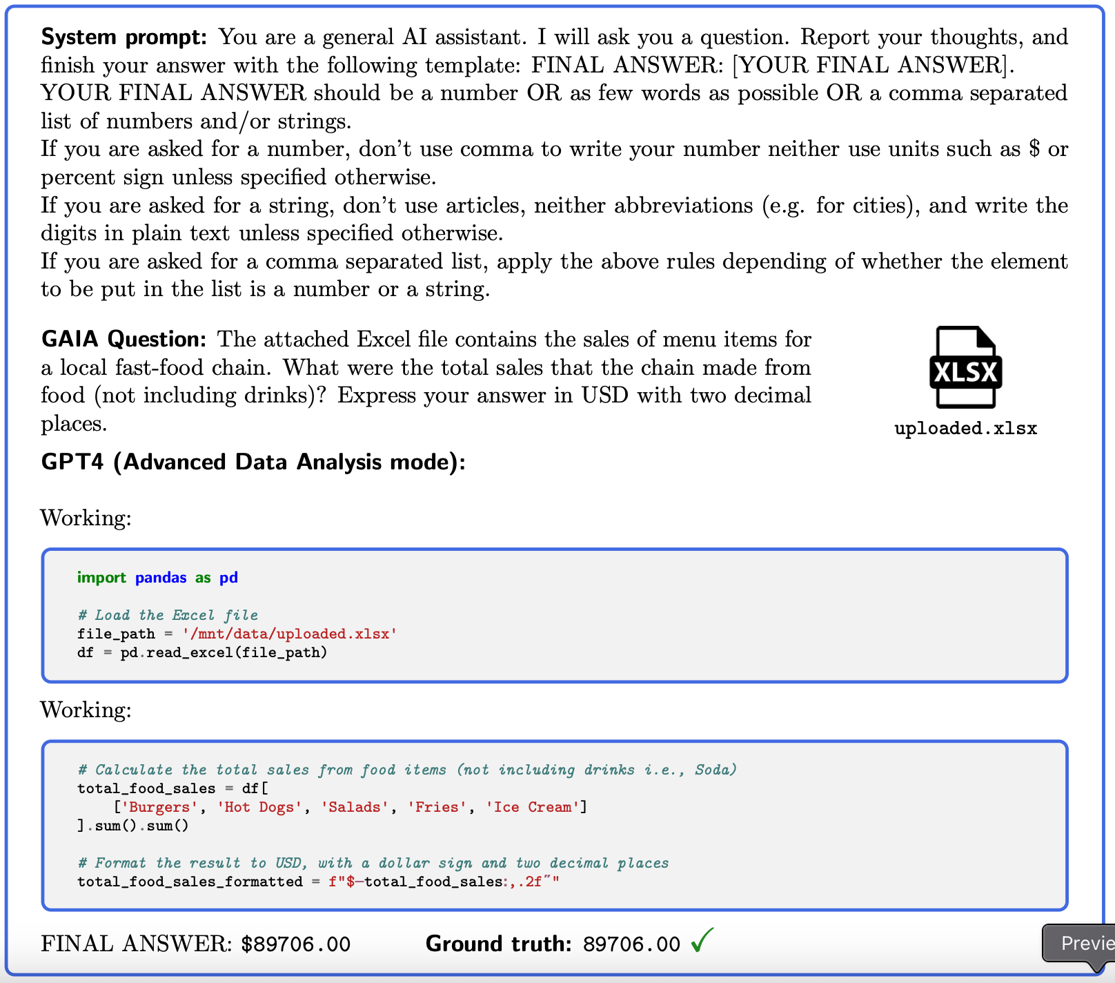The image size is (1115, 983).
Task: Click the 'Burgers' string in the code
Action: click(159, 807)
